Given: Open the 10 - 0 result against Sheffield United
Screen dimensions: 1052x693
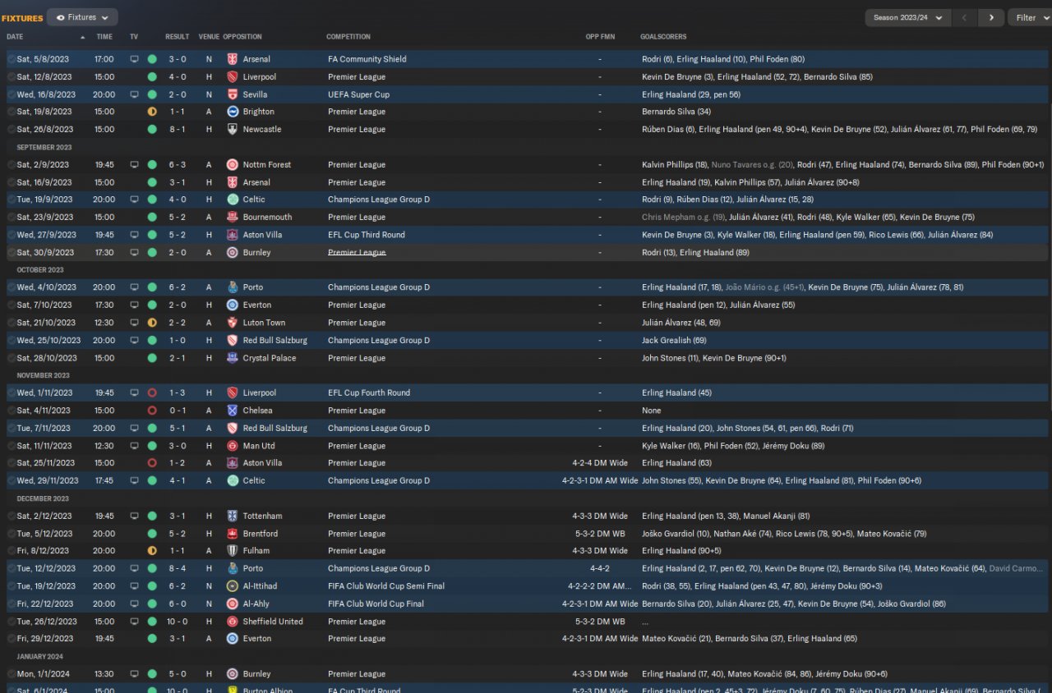Looking at the screenshot, I should 177,622.
